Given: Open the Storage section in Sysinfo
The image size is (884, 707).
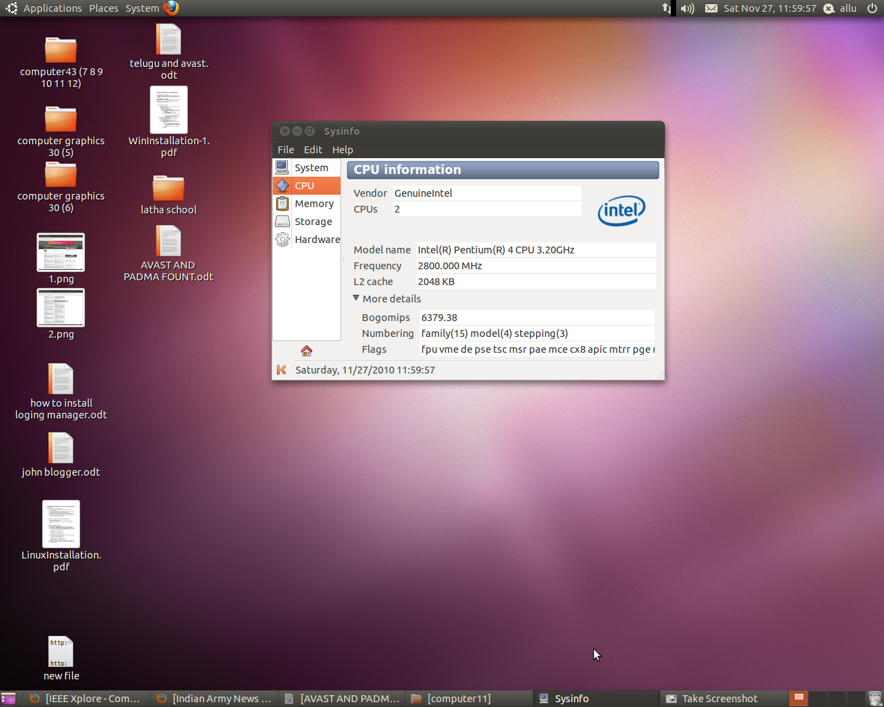Looking at the screenshot, I should [314, 221].
